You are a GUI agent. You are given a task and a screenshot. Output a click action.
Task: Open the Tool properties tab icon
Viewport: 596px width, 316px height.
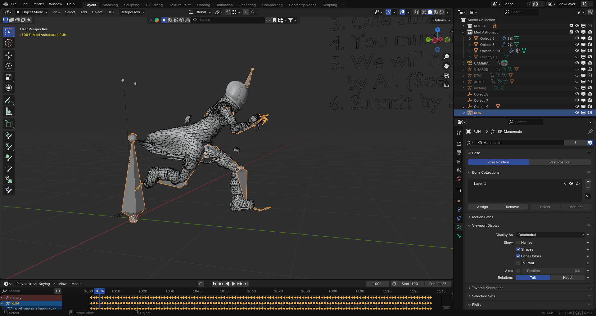[459, 133]
